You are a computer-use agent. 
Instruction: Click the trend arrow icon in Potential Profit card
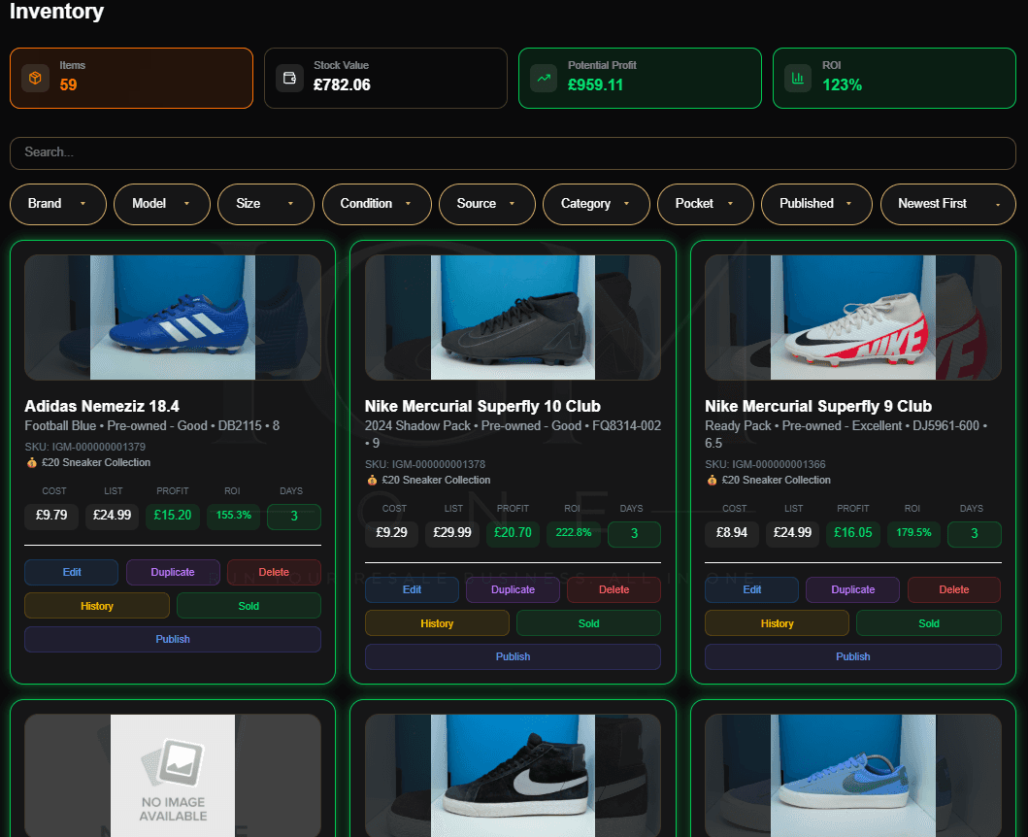coord(544,78)
